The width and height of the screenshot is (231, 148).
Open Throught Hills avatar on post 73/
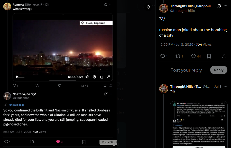click(x=164, y=8)
